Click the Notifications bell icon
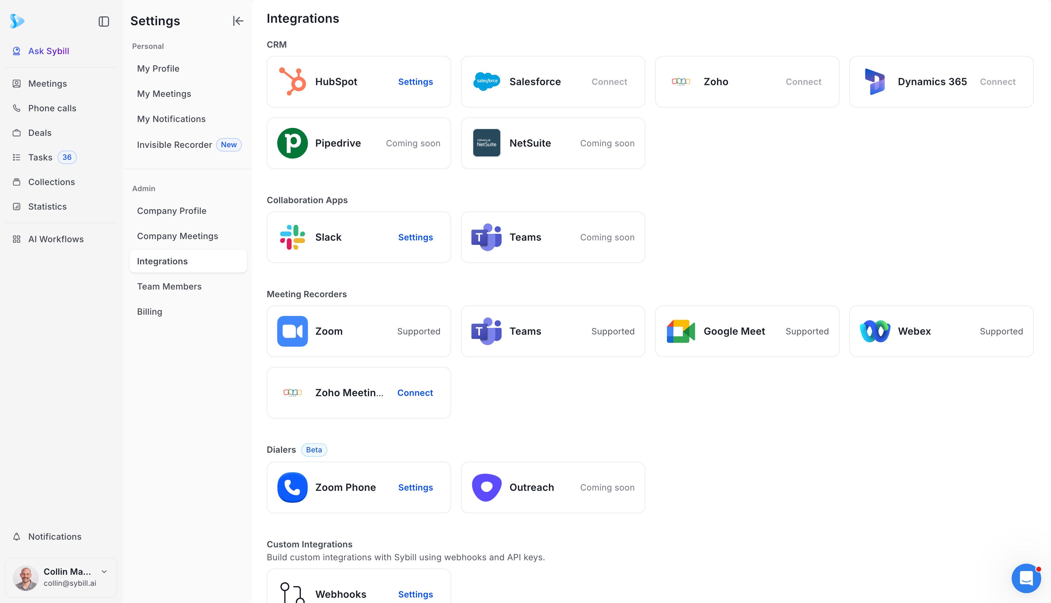 17,537
